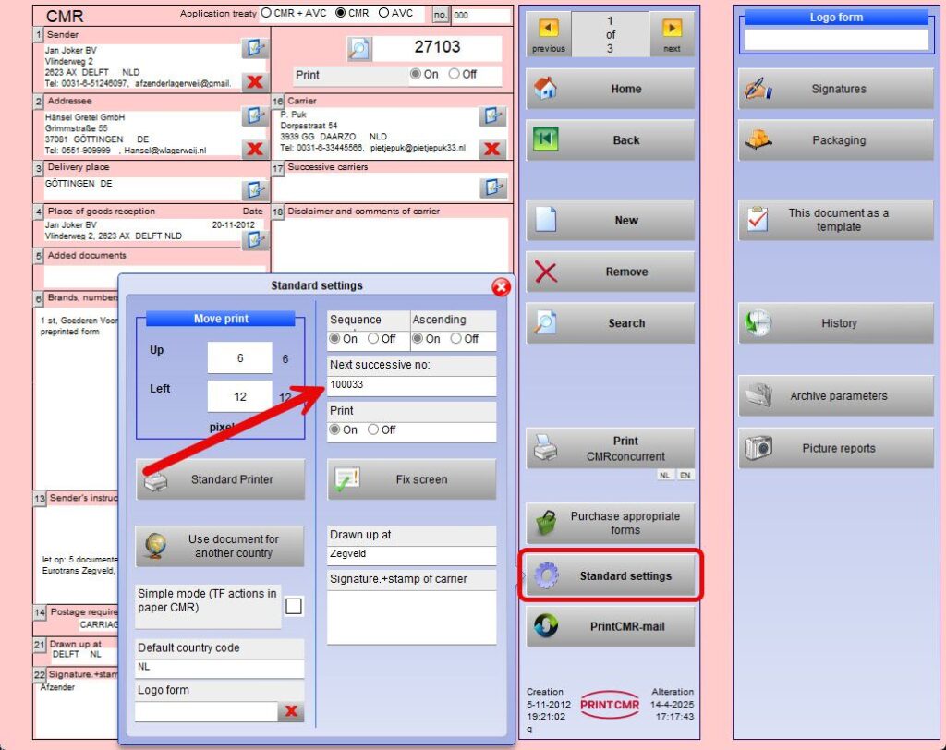
Task: Close the Standard settings dialog
Action: (x=501, y=286)
